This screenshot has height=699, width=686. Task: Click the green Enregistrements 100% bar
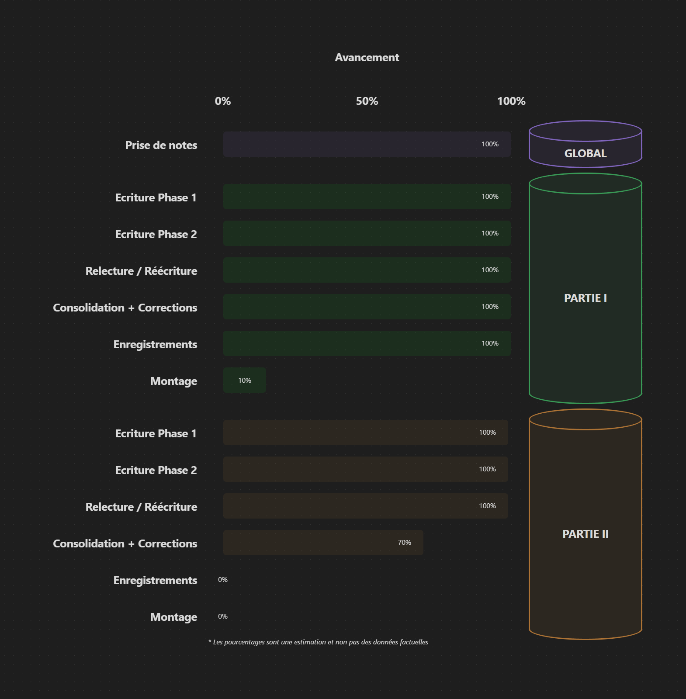click(x=367, y=343)
